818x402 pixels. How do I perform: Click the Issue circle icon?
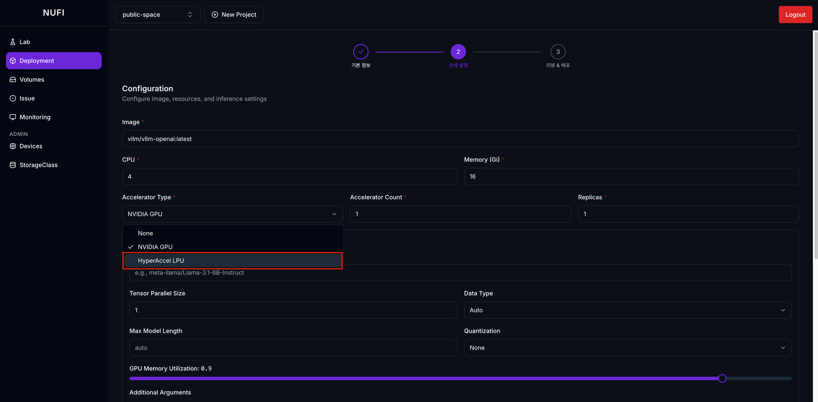pos(13,98)
